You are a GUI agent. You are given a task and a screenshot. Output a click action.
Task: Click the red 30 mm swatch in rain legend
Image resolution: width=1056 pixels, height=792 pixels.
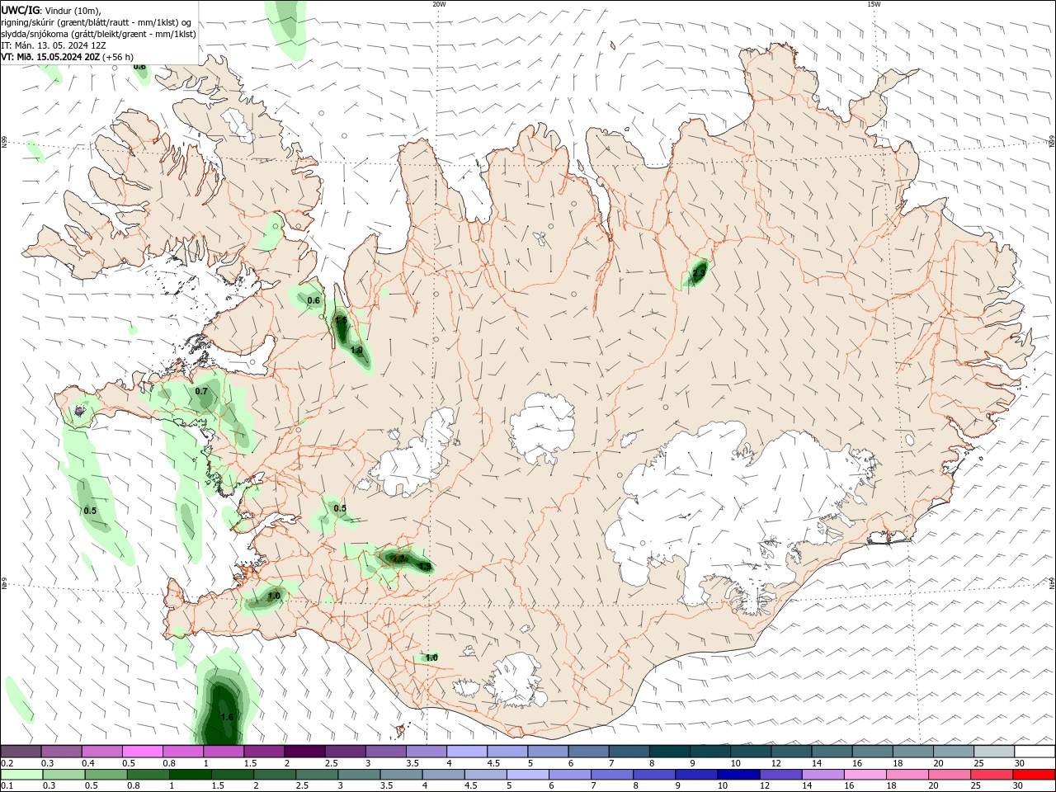tap(1035, 775)
